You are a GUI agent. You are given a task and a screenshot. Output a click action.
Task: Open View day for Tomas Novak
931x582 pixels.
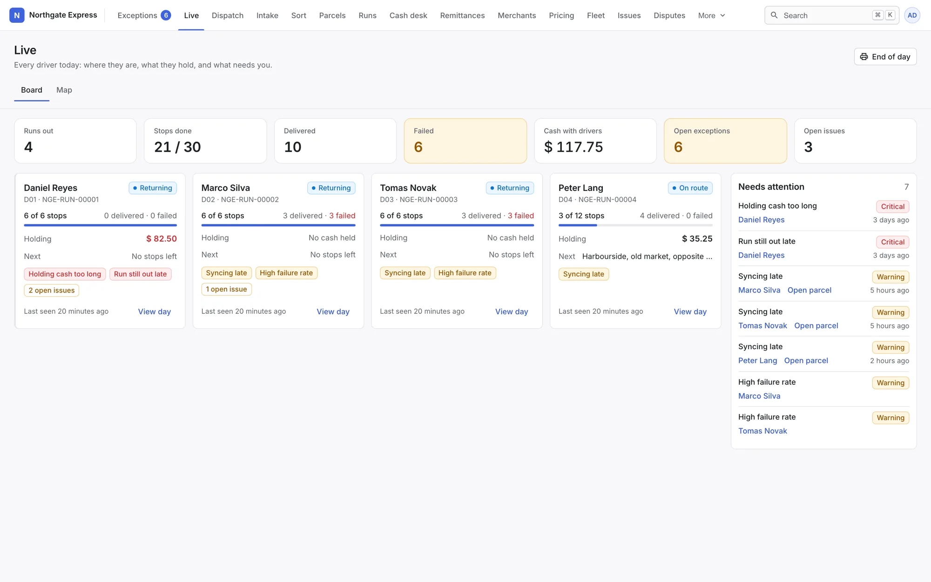point(512,311)
